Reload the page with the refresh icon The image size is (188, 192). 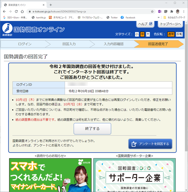[16, 11]
